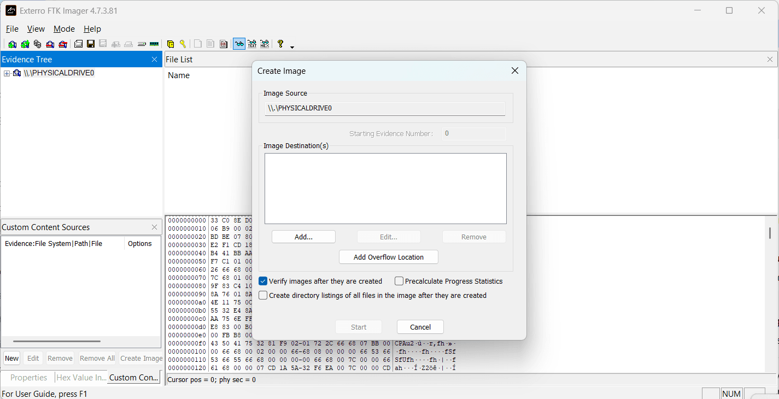Click Remove All Evidence Items icon
The height and width of the screenshot is (399, 779).
63,44
